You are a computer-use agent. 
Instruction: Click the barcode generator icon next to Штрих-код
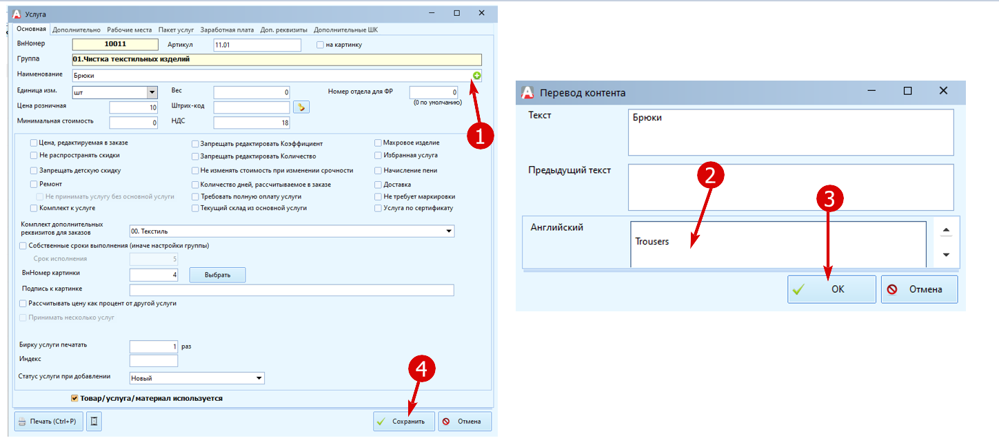tap(301, 107)
